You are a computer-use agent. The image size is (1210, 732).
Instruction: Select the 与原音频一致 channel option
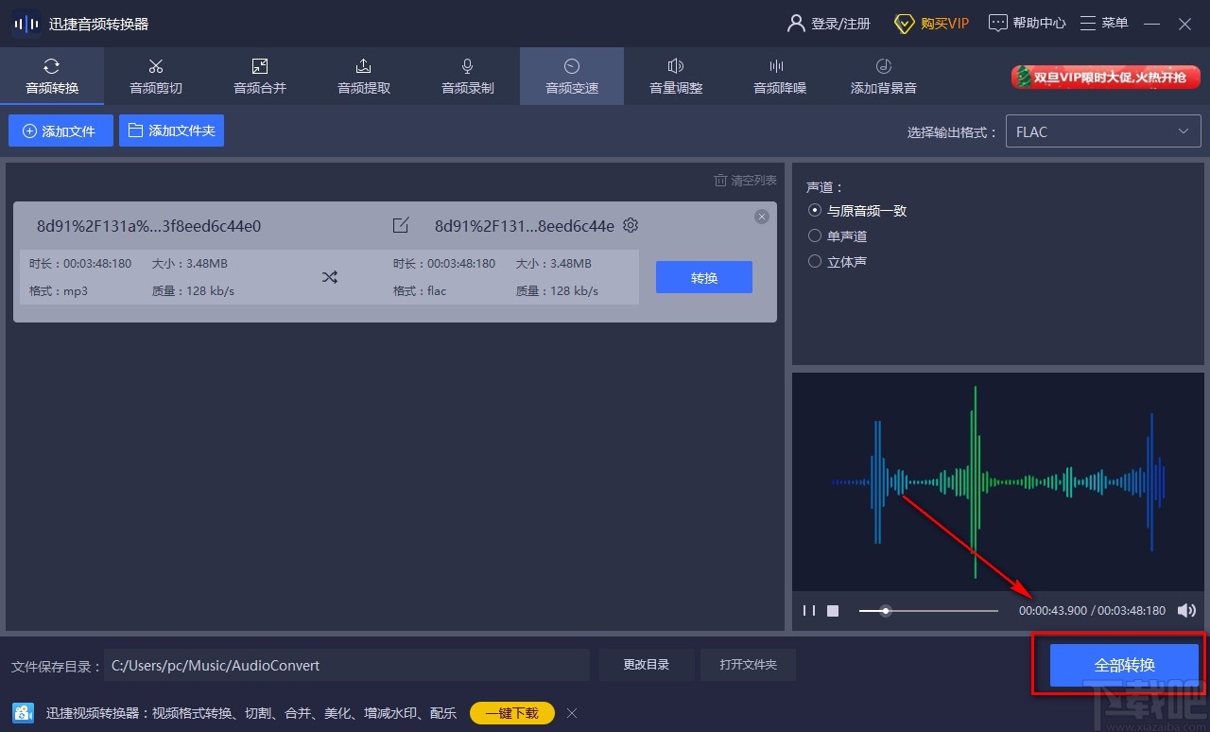pos(815,211)
